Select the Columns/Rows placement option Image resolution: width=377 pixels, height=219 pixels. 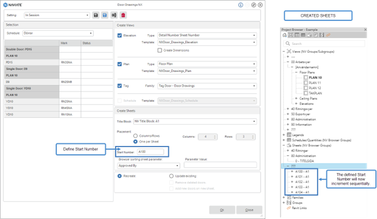pos(135,136)
